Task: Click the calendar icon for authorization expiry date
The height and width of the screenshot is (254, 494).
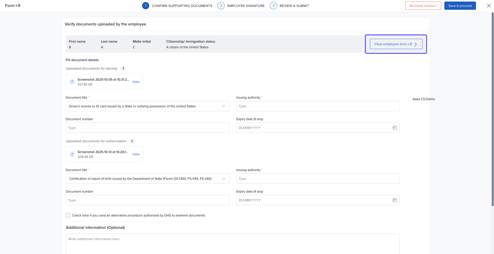Action: pos(394,200)
